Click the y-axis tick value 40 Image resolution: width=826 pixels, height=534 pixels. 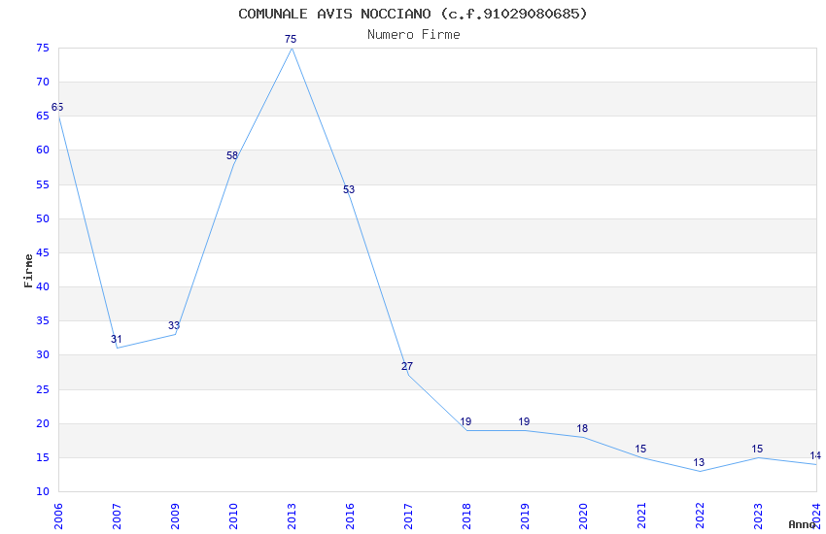(43, 286)
